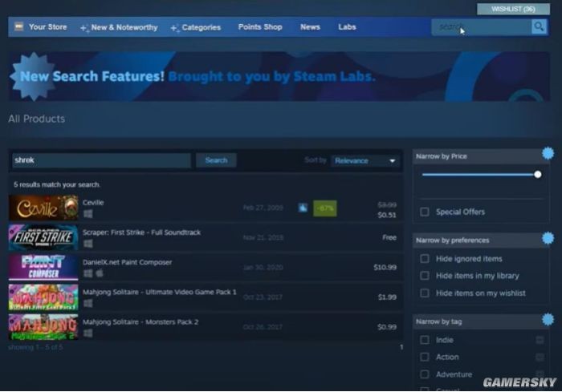Click the New Search Features banner
The height and width of the screenshot is (392, 562).
tap(279, 76)
